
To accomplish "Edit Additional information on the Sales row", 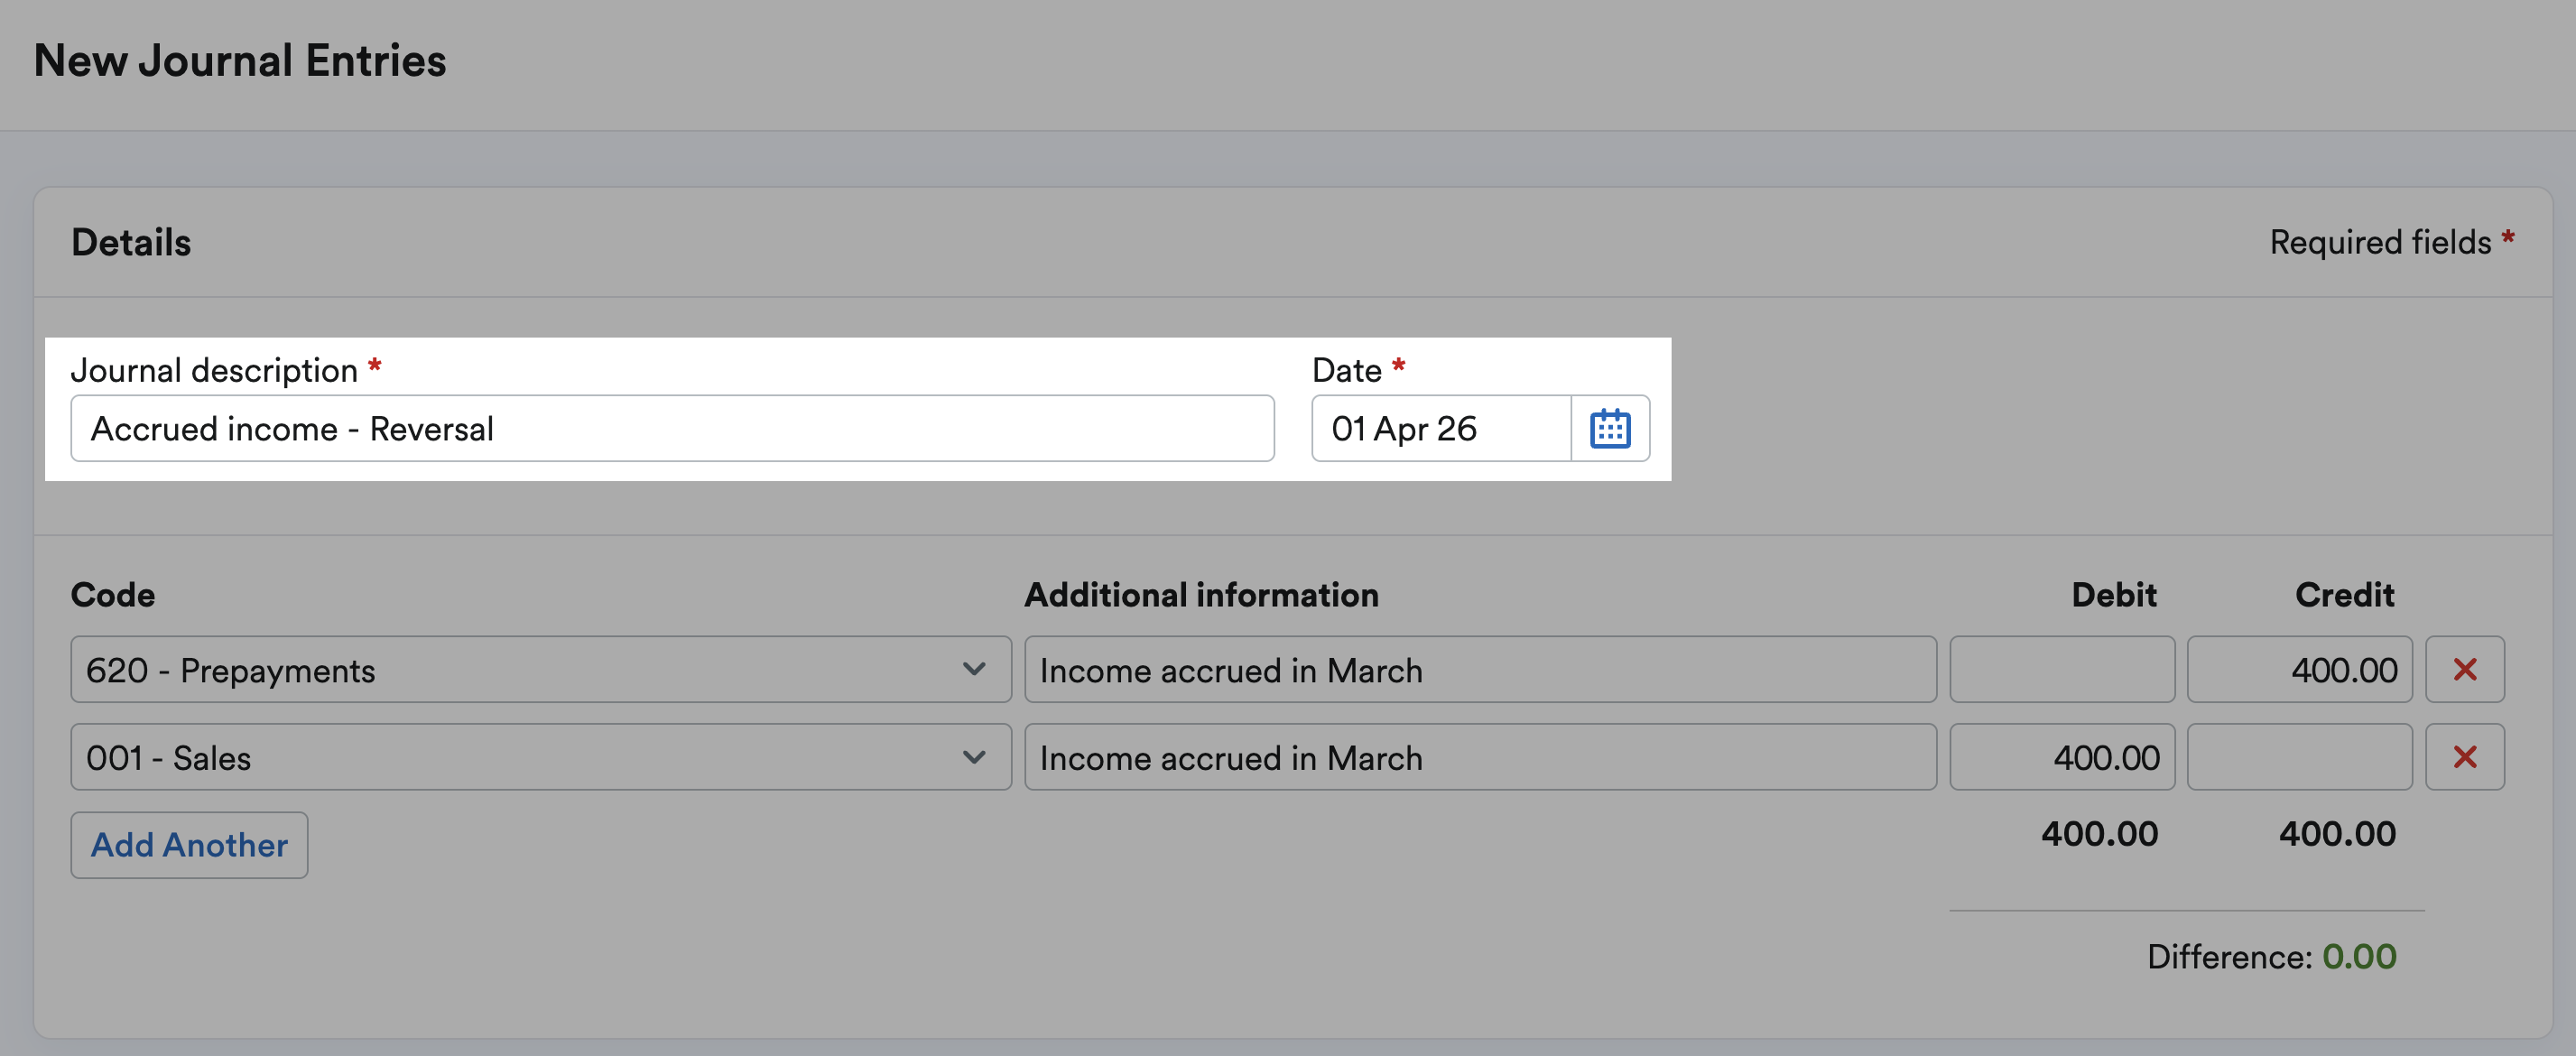I will point(1480,757).
